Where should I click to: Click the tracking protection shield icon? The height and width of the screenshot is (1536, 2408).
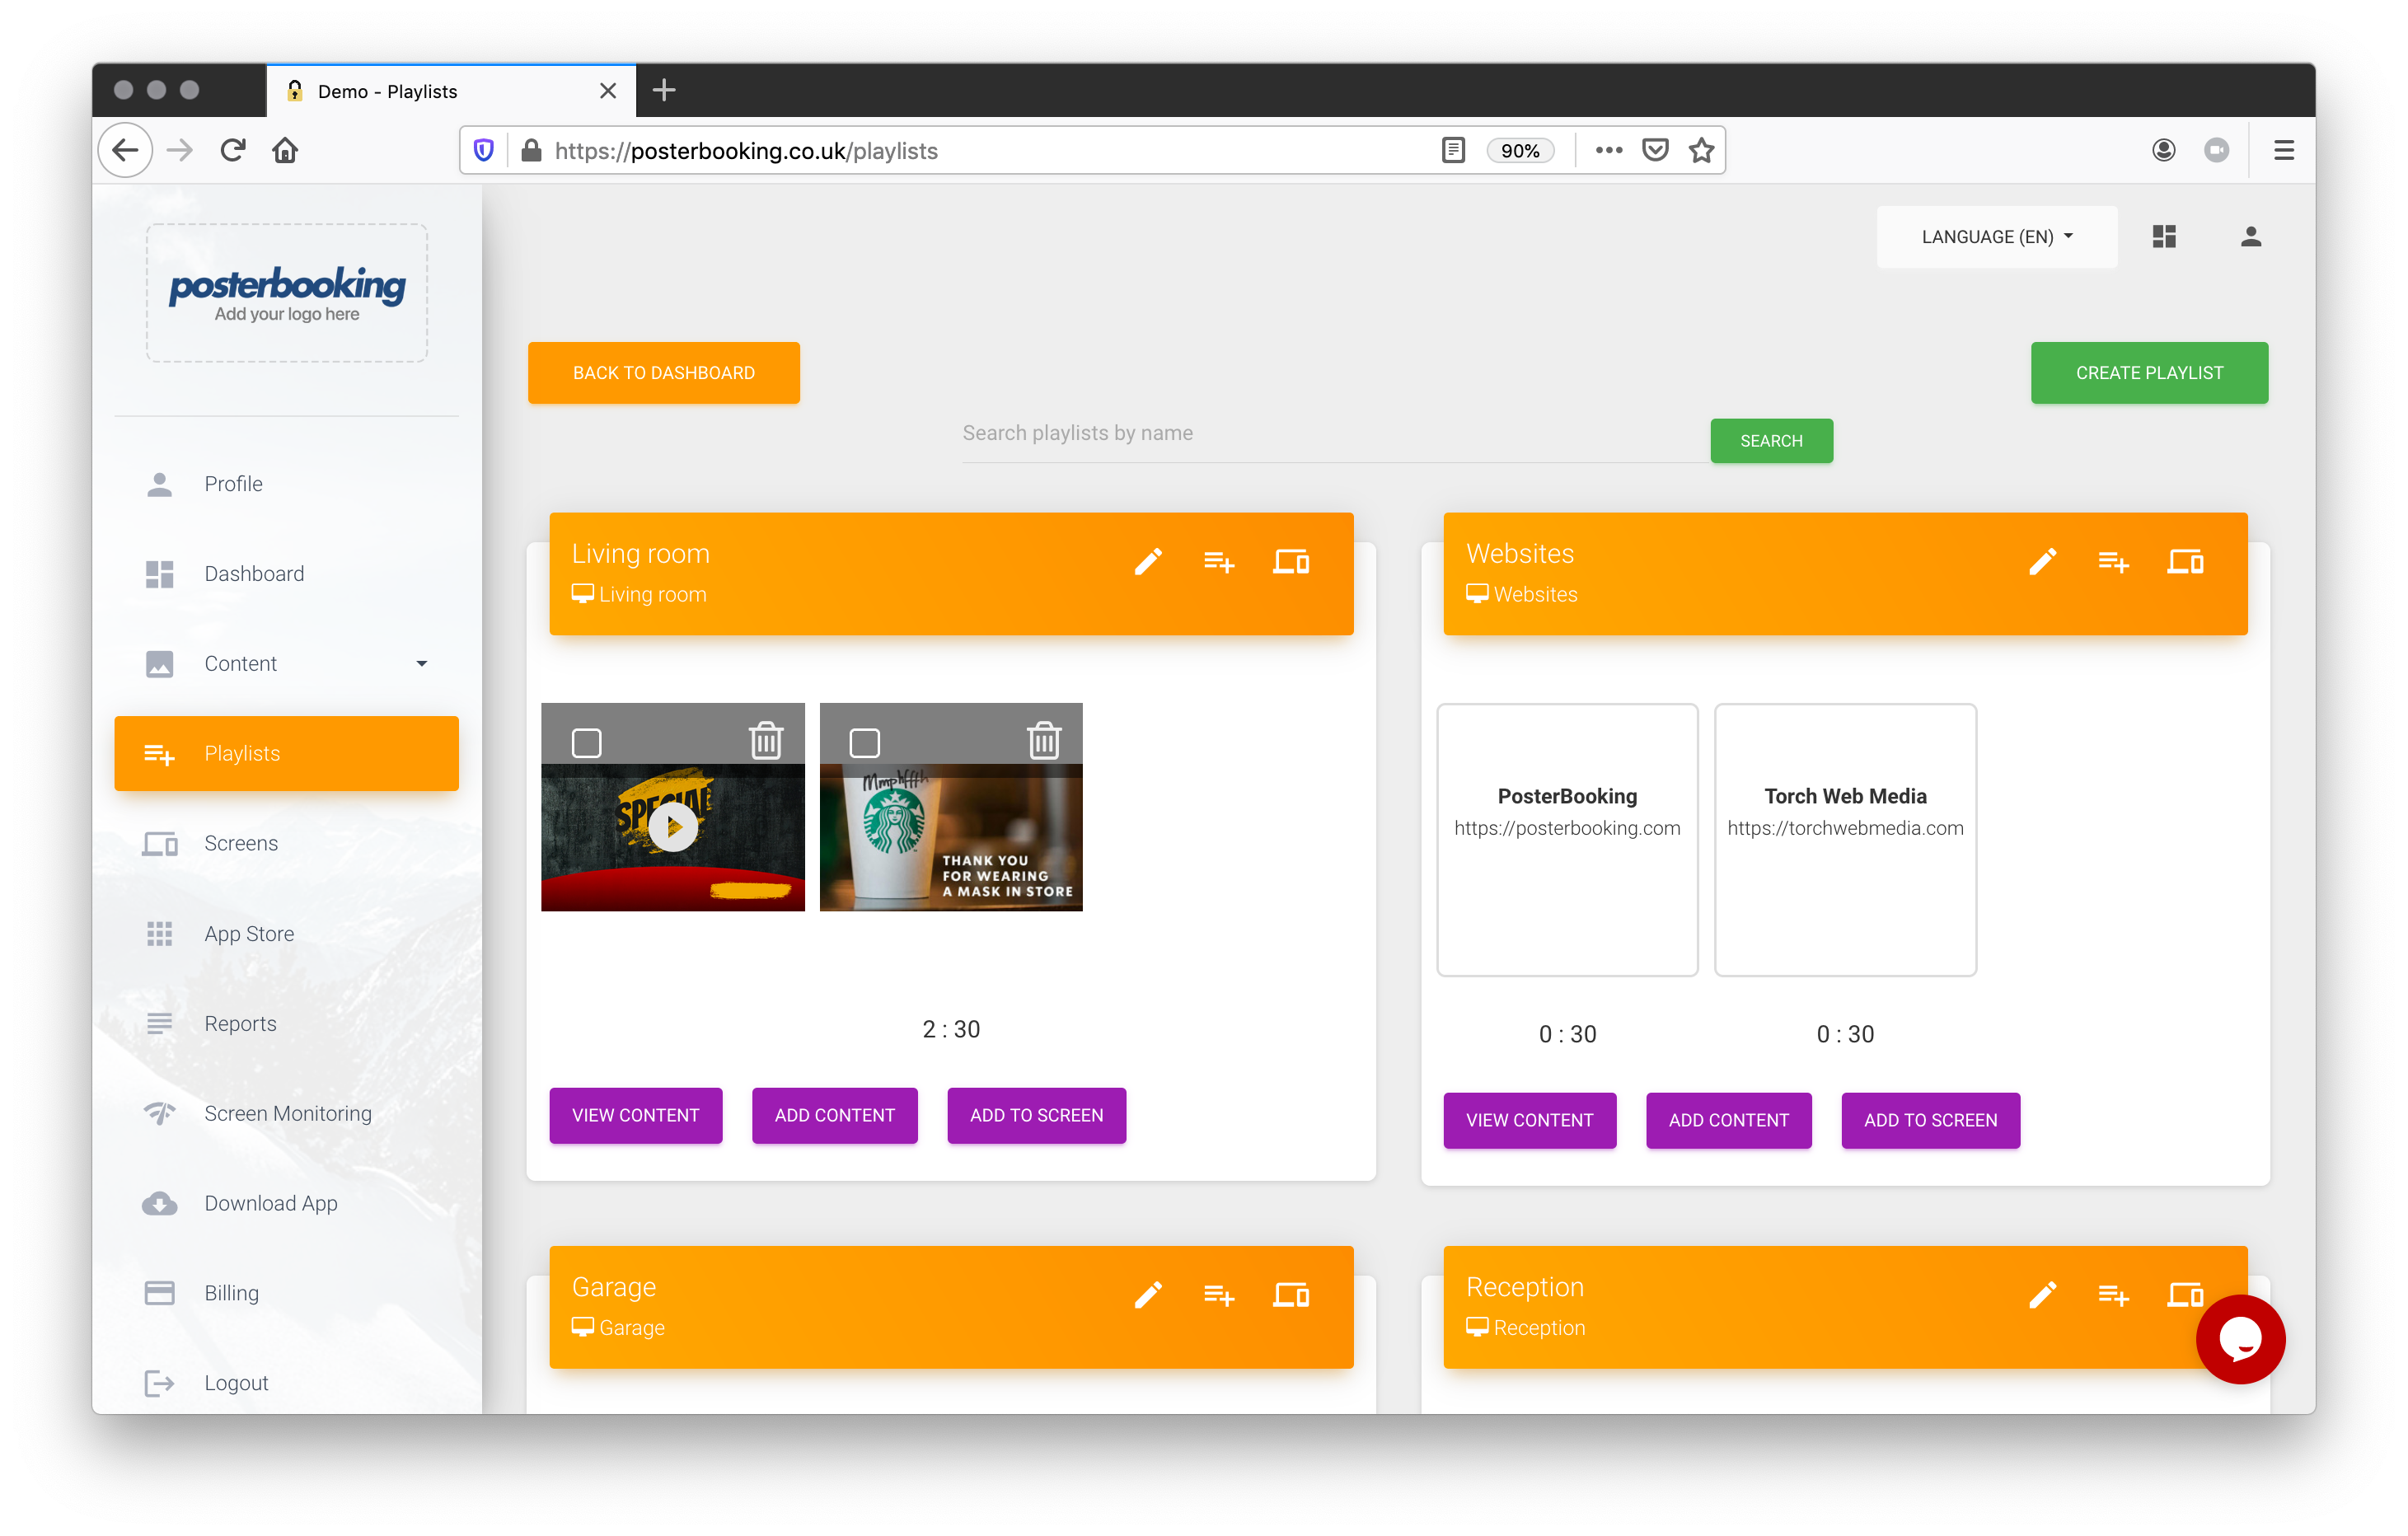pyautogui.click(x=484, y=150)
